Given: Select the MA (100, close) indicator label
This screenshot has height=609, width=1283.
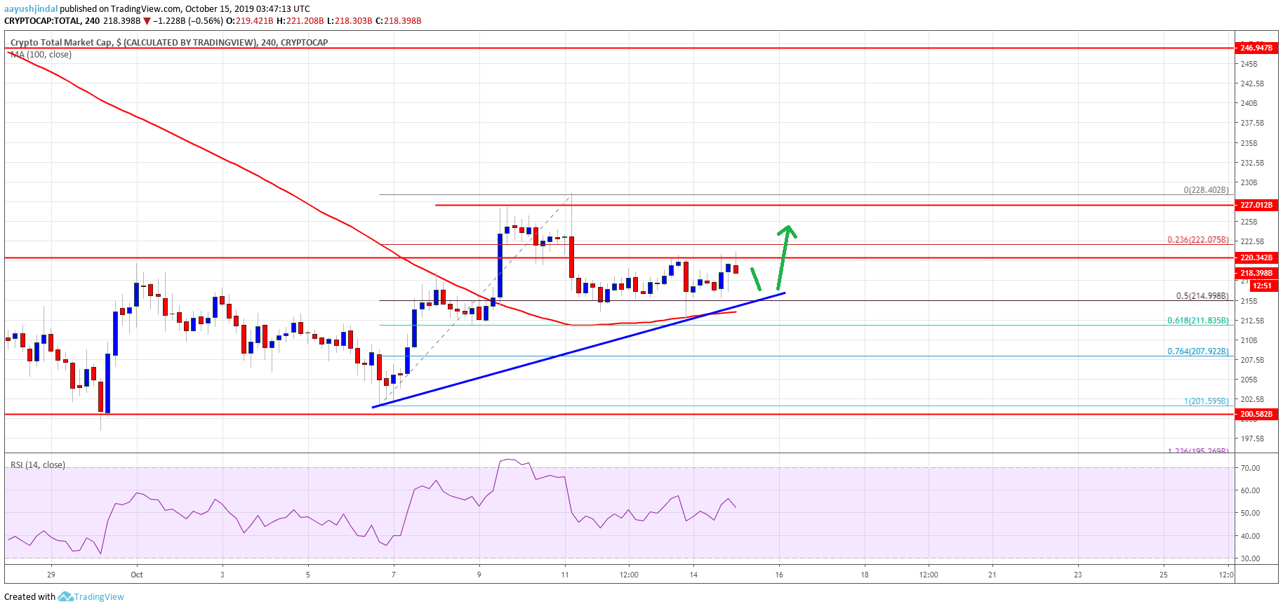Looking at the screenshot, I should pyautogui.click(x=41, y=55).
